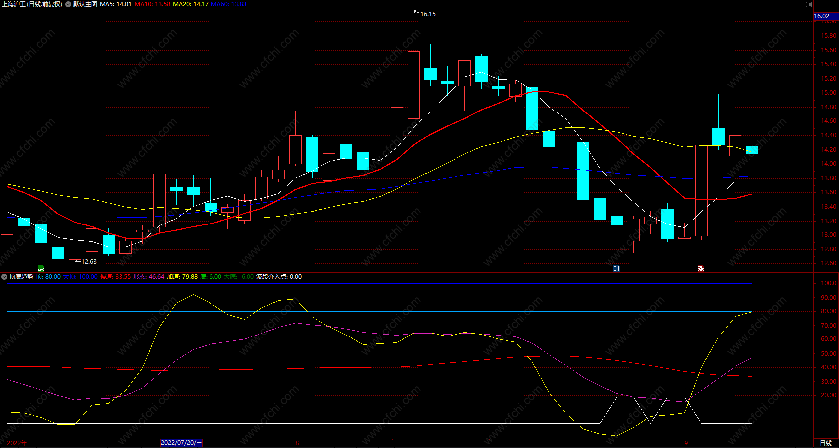This screenshot has width=839, height=448.
Task: Click the 底: 6.00 indicator value
Action: click(210, 277)
